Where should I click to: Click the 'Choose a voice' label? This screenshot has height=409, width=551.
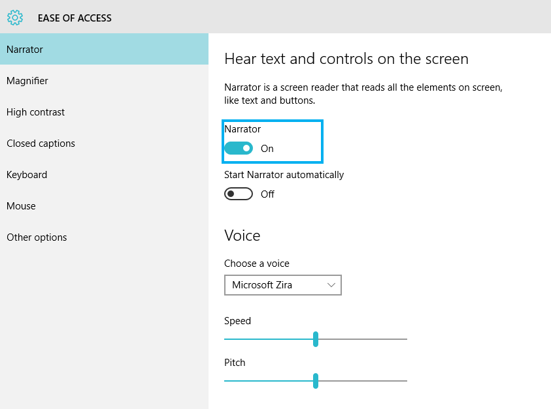pyautogui.click(x=257, y=263)
